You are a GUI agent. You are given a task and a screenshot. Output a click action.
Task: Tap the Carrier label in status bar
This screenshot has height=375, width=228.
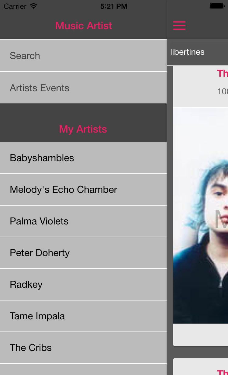coord(15,6)
